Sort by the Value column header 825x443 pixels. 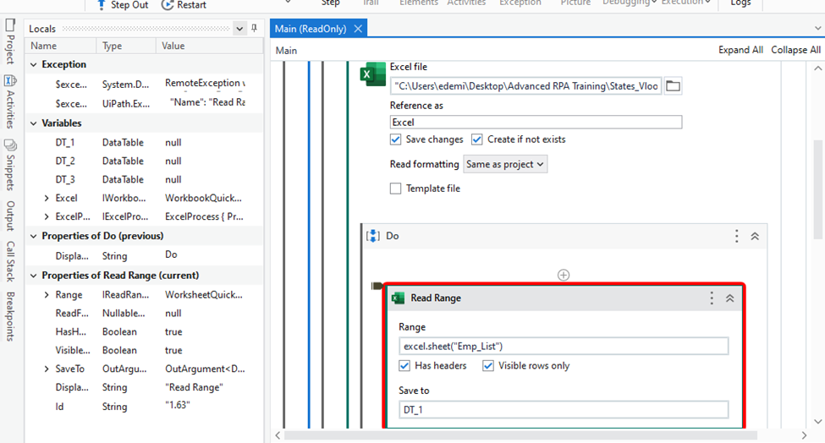click(x=209, y=46)
